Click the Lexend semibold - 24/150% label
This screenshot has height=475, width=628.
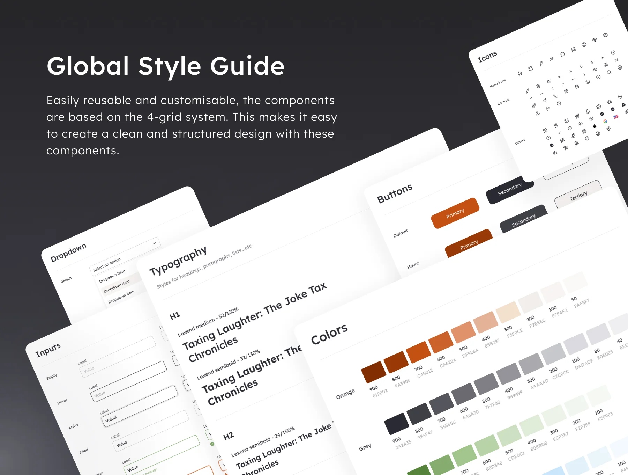pyautogui.click(x=263, y=441)
